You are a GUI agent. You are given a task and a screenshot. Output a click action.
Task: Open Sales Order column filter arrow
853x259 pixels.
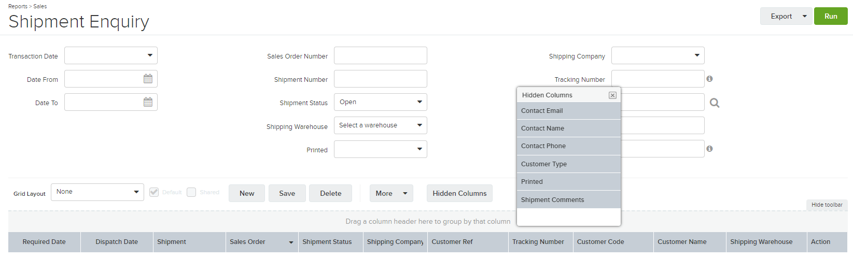tap(291, 242)
